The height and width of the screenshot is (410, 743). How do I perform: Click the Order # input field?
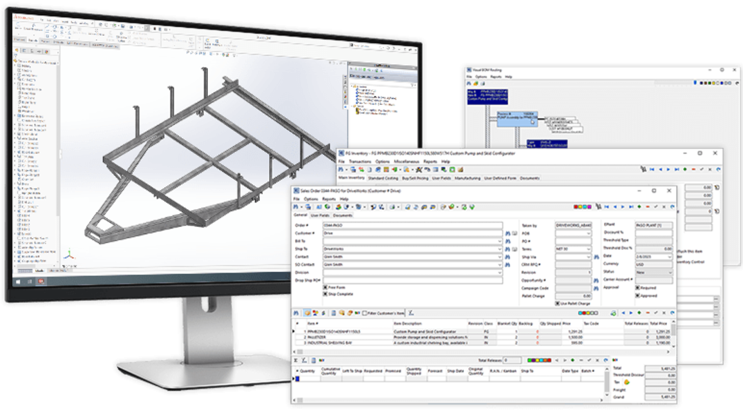point(412,225)
